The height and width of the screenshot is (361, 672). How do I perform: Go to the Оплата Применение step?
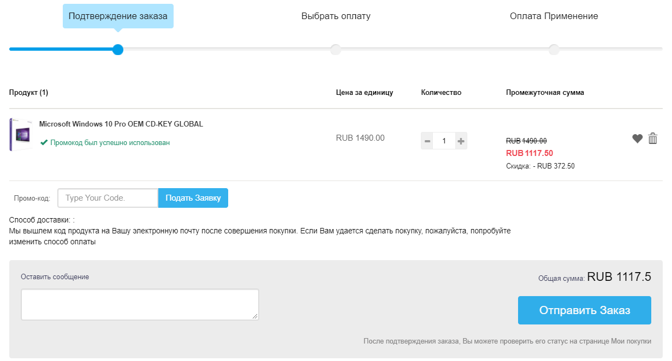point(554,16)
